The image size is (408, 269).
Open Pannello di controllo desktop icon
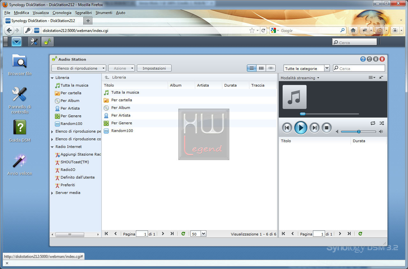pyautogui.click(x=19, y=100)
